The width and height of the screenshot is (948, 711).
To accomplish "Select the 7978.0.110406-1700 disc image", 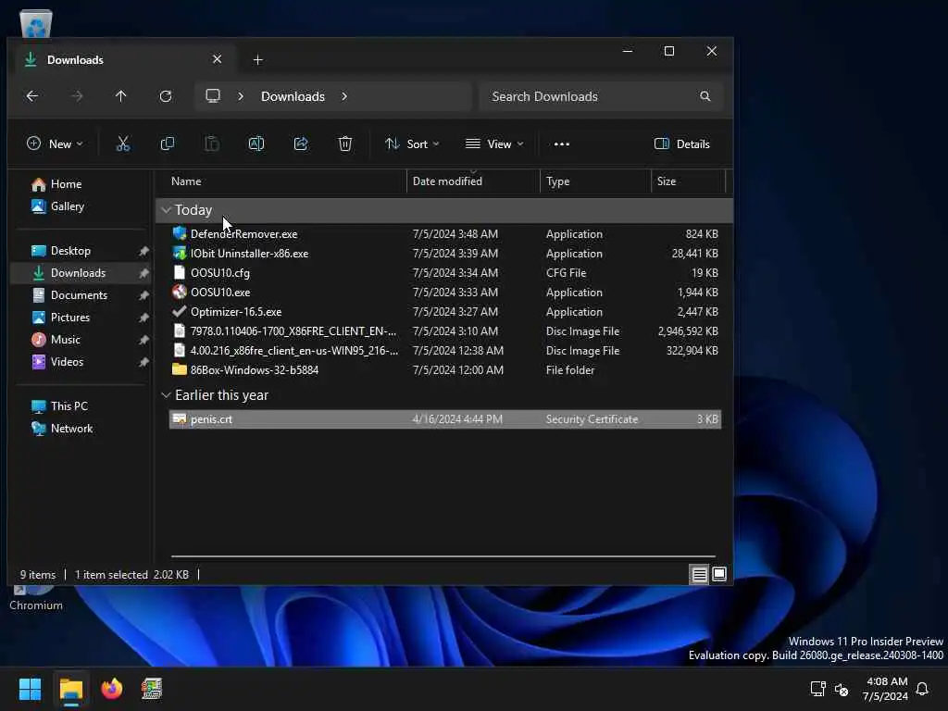I will point(445,331).
